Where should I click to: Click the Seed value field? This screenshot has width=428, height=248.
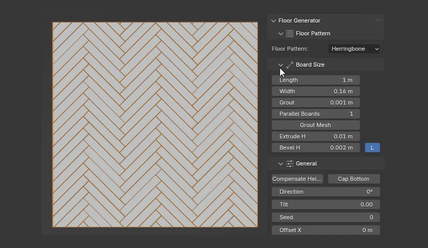(x=326, y=217)
